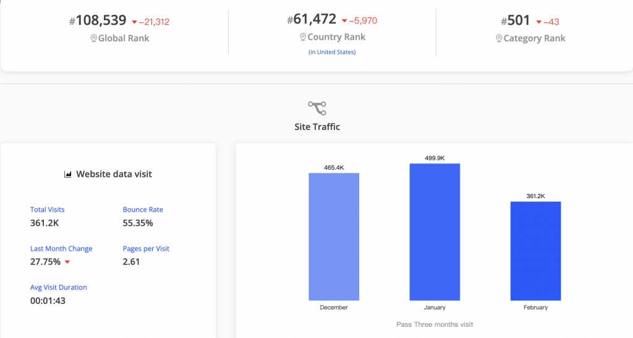Viewport: 633px width, 338px height.
Task: Click the -5,970 rank change value
Action: [363, 20]
